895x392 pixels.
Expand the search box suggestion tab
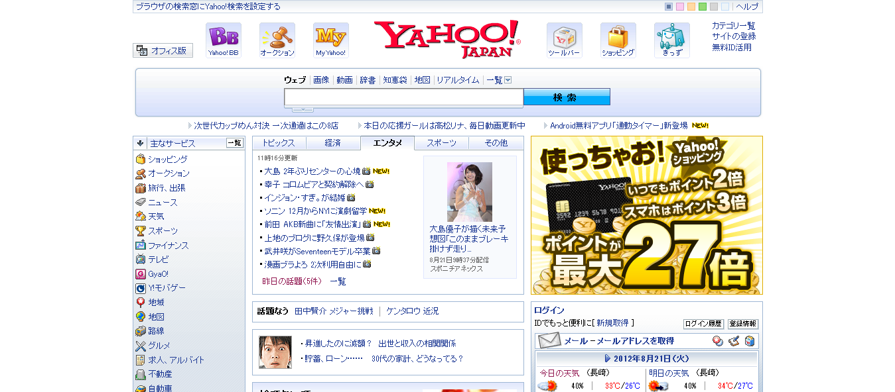(303, 109)
